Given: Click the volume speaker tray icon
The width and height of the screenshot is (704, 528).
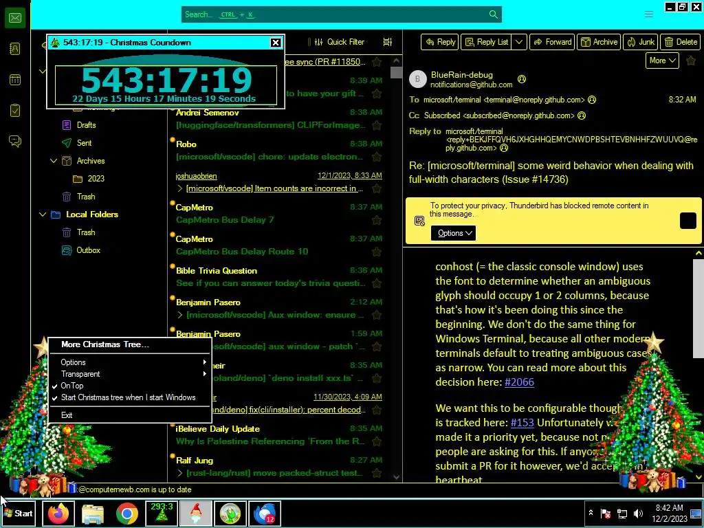Looking at the screenshot, I should pos(638,513).
